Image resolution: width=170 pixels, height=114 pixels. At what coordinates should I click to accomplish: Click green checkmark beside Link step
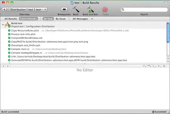pyautogui.click(x=9, y=57)
